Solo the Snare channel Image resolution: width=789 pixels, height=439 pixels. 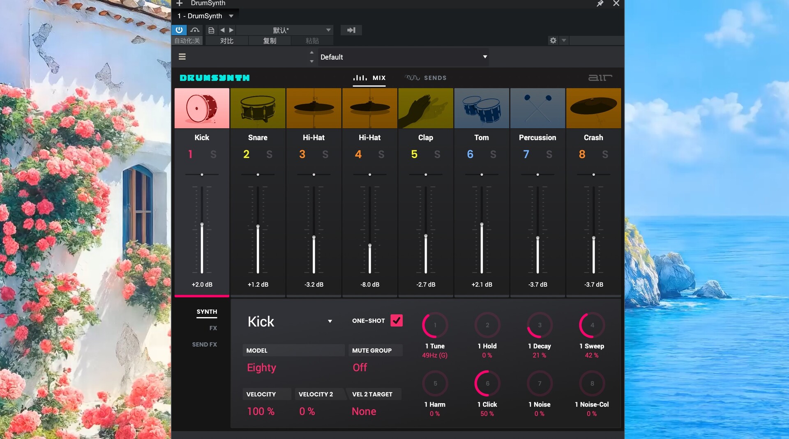point(269,154)
